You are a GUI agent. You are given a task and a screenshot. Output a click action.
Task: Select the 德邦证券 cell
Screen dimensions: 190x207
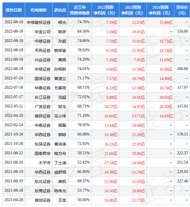(39, 116)
